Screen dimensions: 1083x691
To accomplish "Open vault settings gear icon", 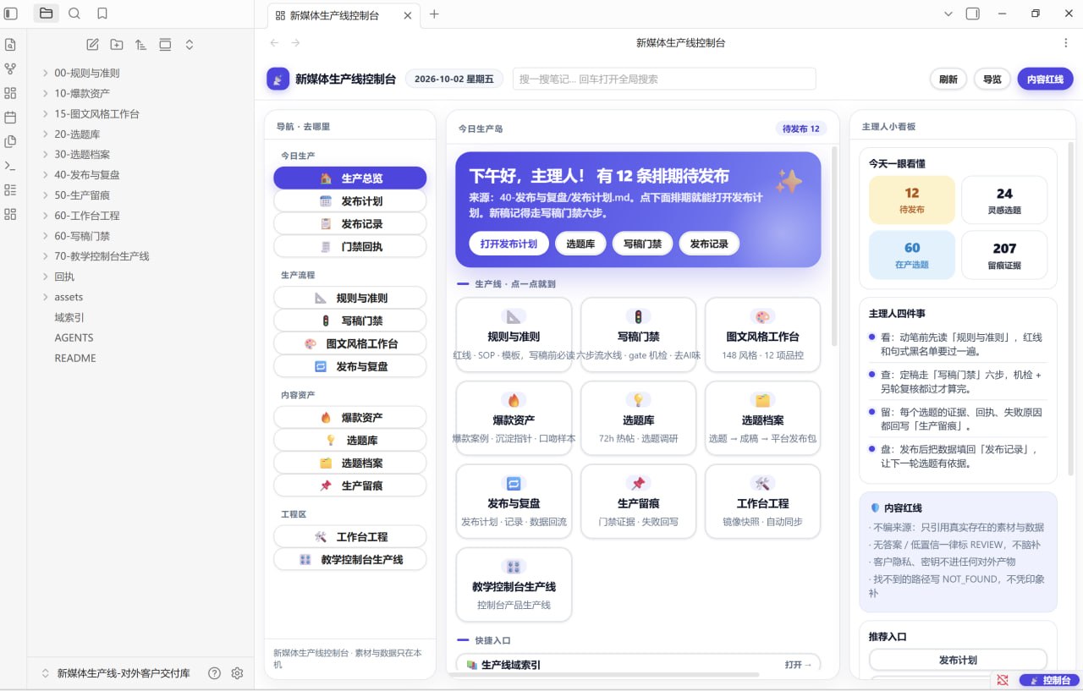I will [238, 673].
